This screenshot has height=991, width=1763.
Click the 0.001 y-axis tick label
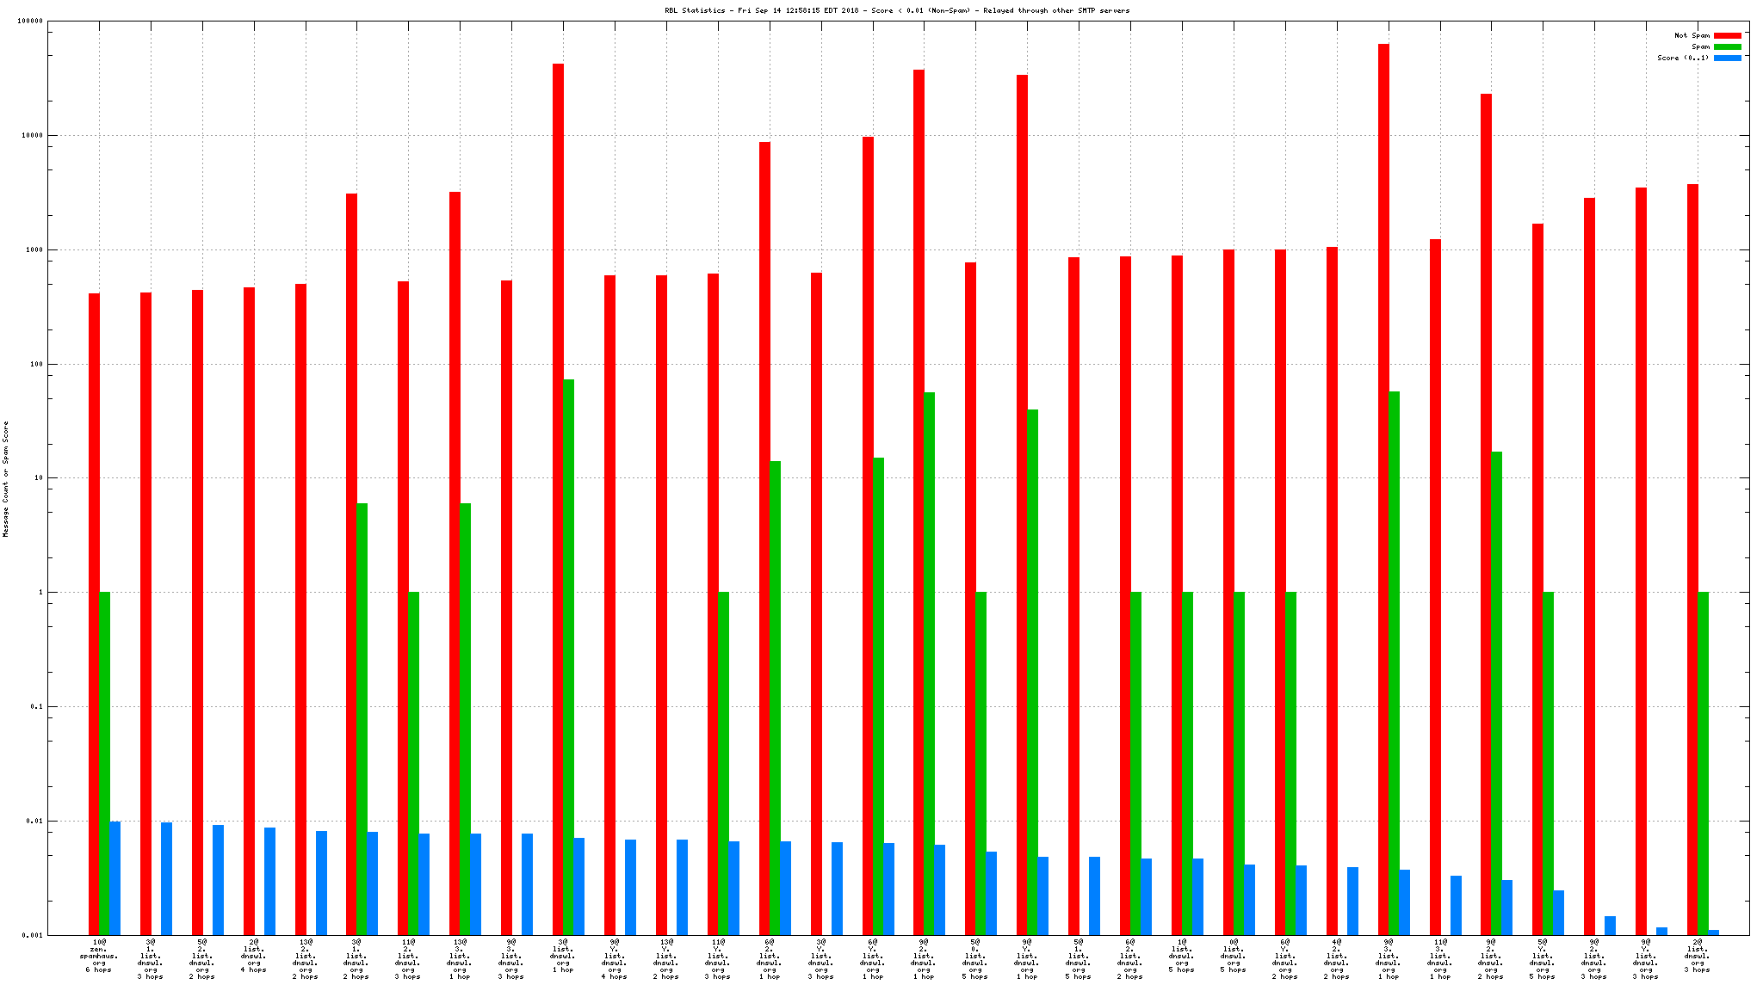(x=32, y=935)
